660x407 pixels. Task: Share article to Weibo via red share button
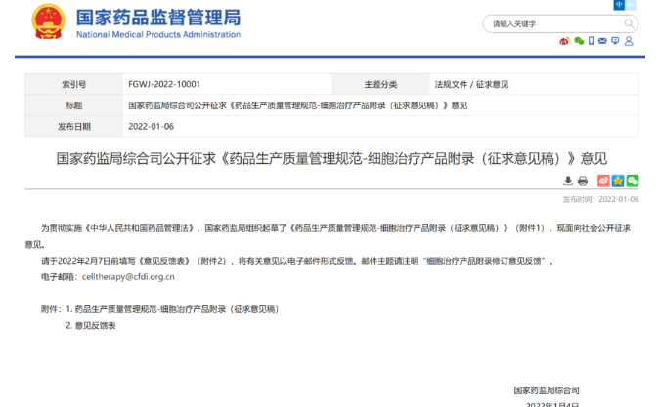click(603, 181)
